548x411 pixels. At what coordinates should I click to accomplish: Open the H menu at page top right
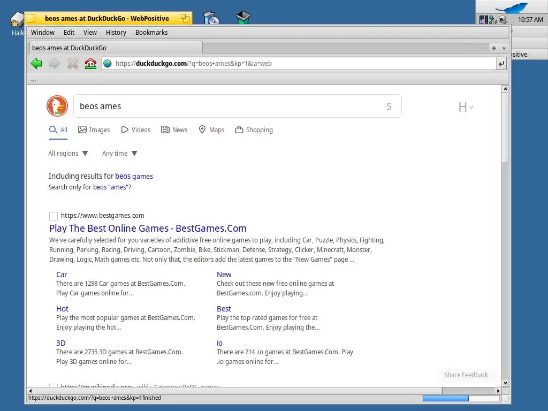pyautogui.click(x=466, y=107)
